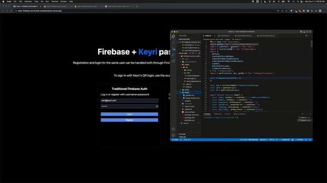Image resolution: width=327 pixels, height=183 pixels.
Task: Click the Register button on the webpage
Action: click(x=129, y=120)
